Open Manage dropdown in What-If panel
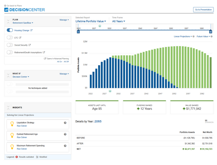 coord(64,74)
